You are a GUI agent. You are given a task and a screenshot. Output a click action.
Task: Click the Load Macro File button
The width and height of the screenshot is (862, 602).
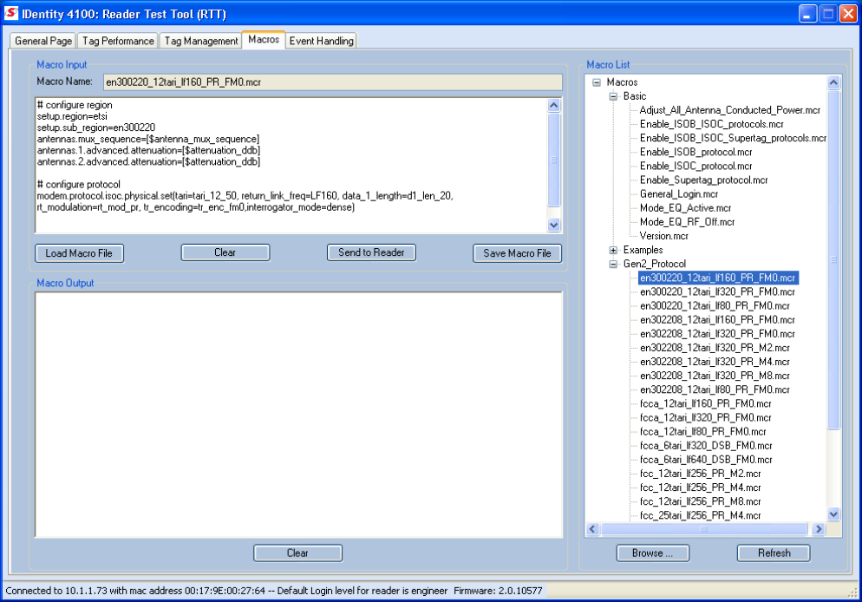tap(79, 253)
